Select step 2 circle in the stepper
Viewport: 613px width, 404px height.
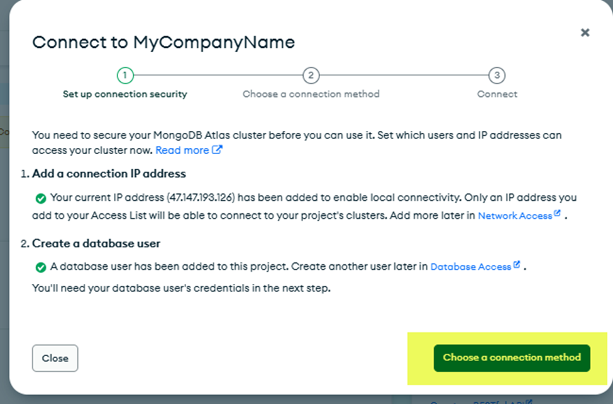pyautogui.click(x=311, y=75)
